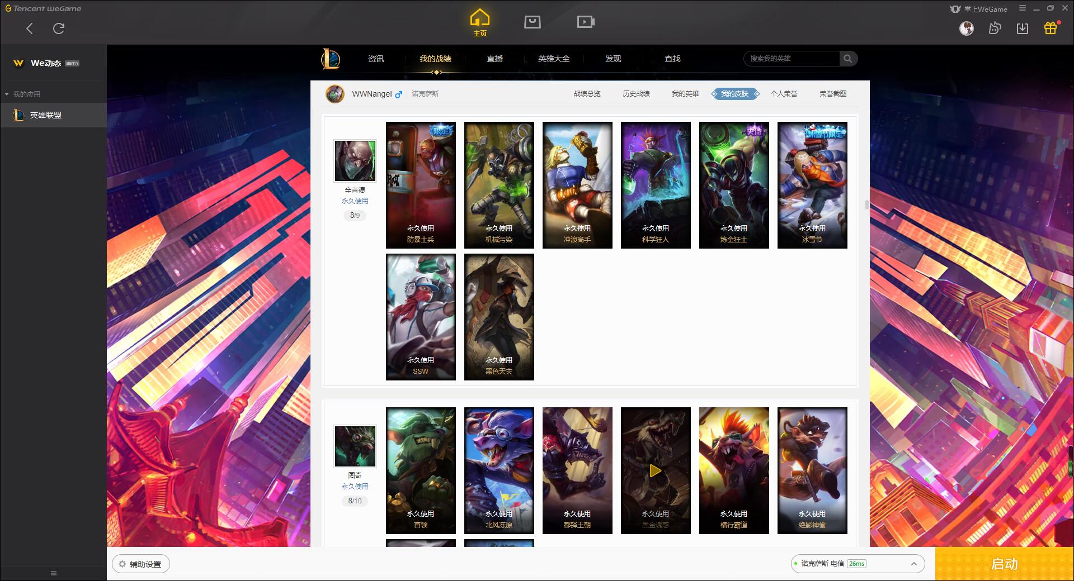Switch to 历史战绩 sub-tab
1074x581 pixels.
[636, 94]
